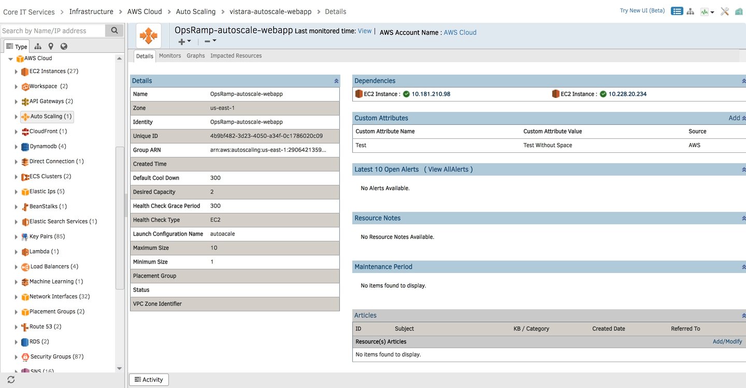746x388 pixels.
Task: Select the blue list view icon at top right
Action: point(677,11)
